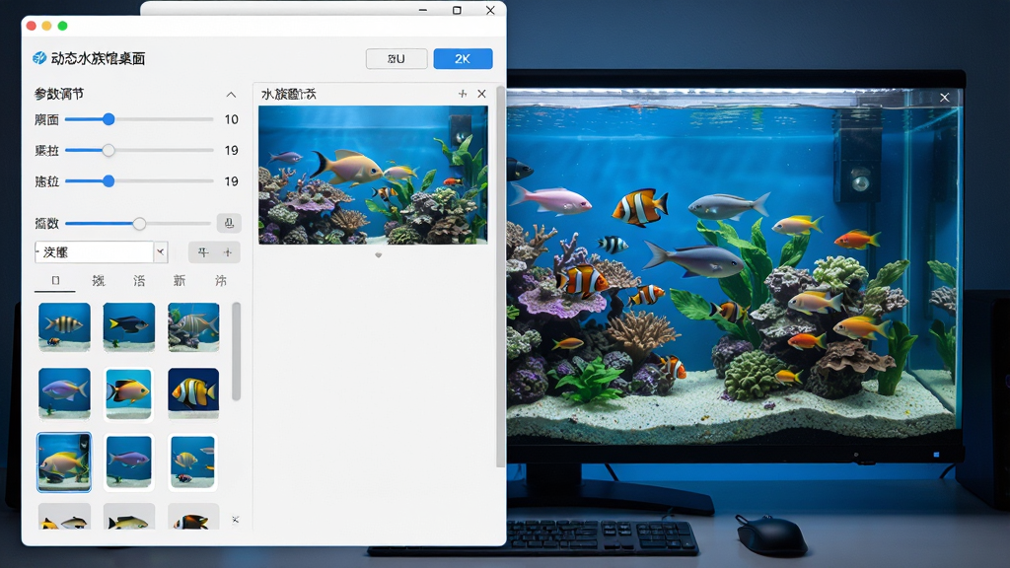Switch to the 活 tab
This screenshot has width=1010, height=568.
point(139,281)
